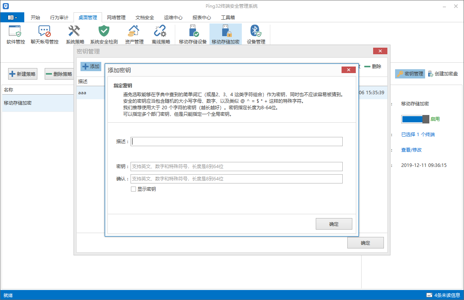464x300 pixels.
Task: Toggle the 启用 enable switch
Action: coord(415,119)
